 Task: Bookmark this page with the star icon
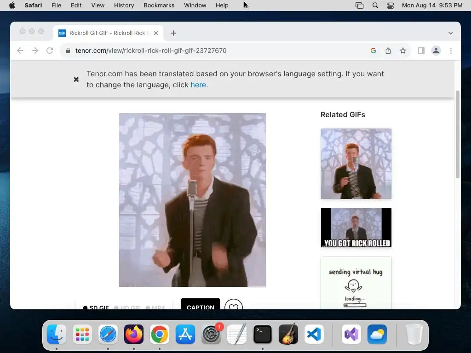pyautogui.click(x=403, y=51)
